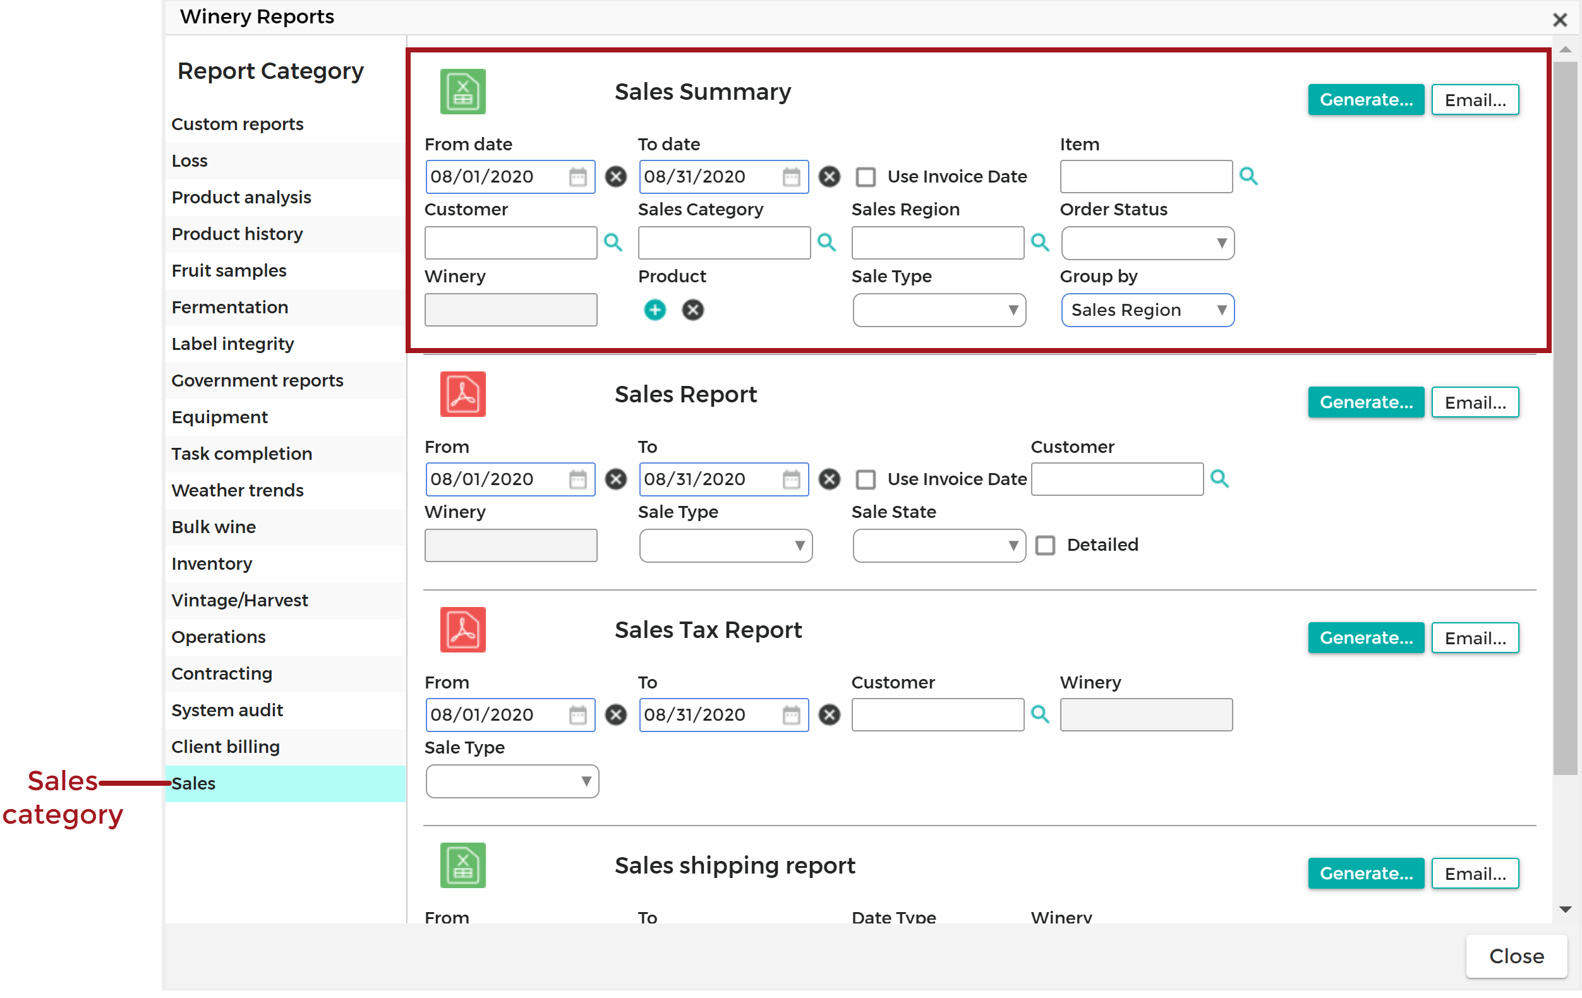
Task: Click the Sales Report PDF icon
Action: [x=462, y=394]
